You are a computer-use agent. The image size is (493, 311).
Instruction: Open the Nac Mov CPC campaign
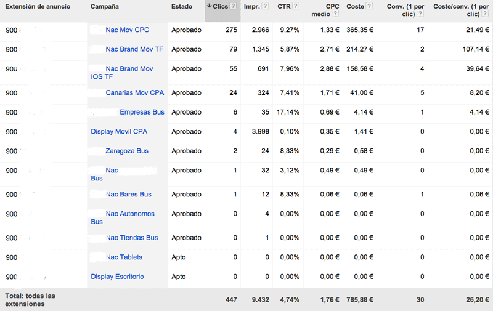(127, 30)
